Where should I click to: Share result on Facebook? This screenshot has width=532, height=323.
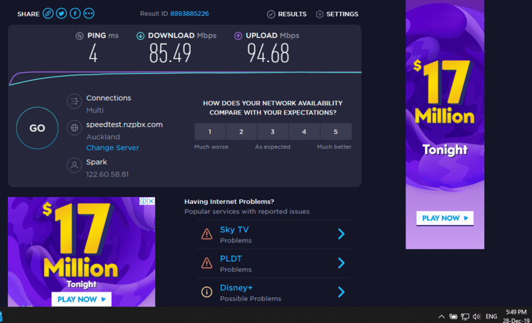pos(75,13)
